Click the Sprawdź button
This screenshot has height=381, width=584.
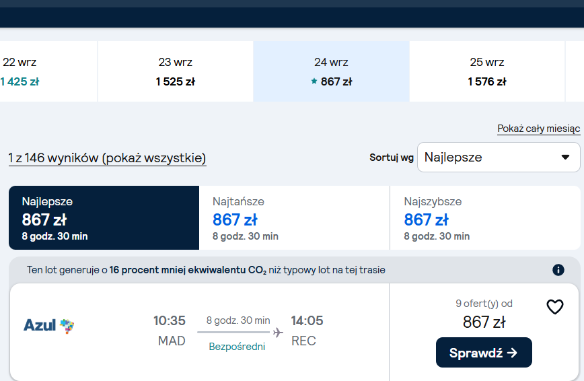484,352
